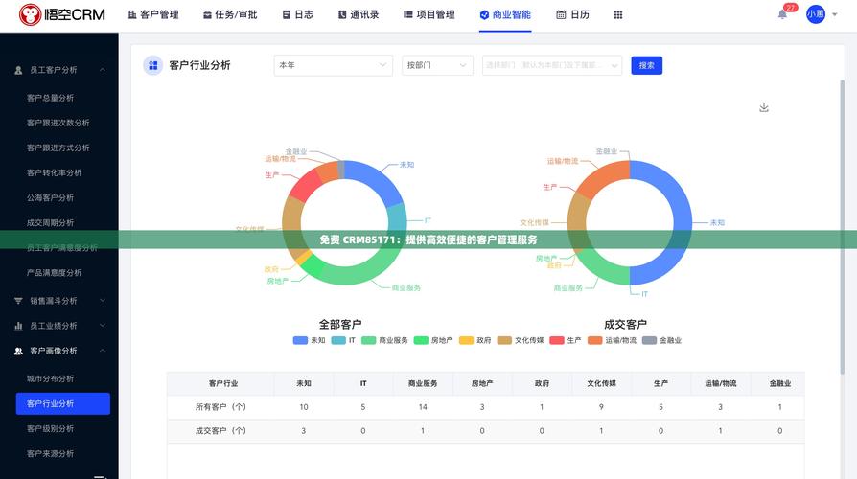Toggle the 金融业 legend swatch
Viewport: 857px width, 479px height.
tap(649, 340)
